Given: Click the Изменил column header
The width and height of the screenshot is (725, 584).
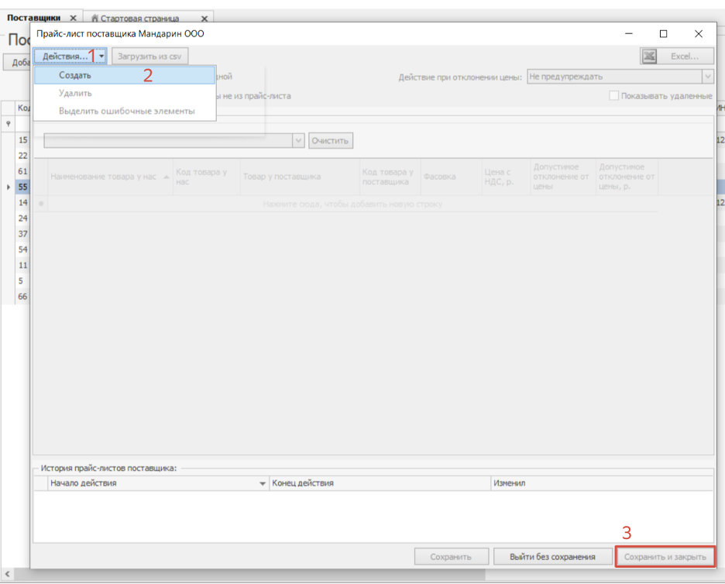Looking at the screenshot, I should (x=602, y=483).
